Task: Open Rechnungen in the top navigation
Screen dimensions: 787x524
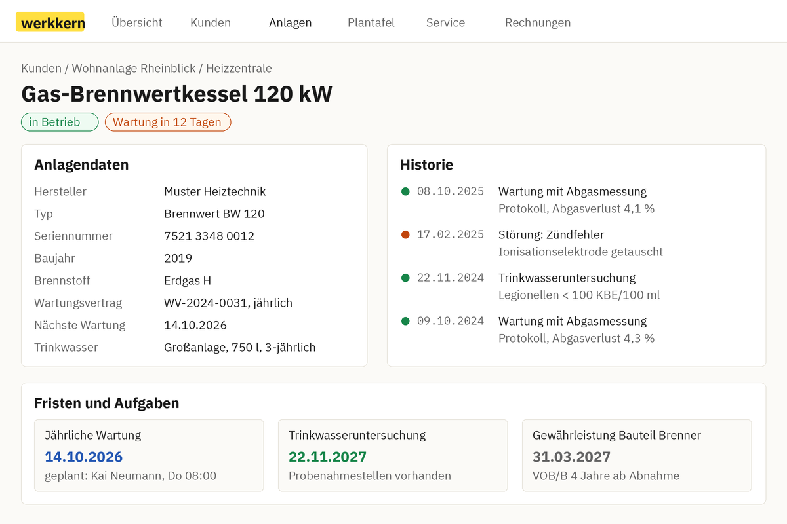Action: [x=538, y=22]
